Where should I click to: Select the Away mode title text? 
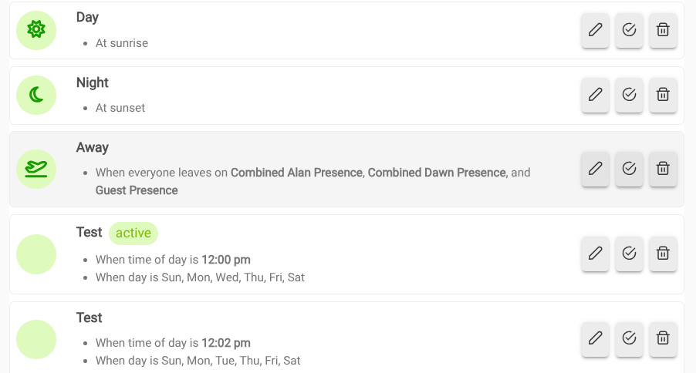tap(93, 147)
